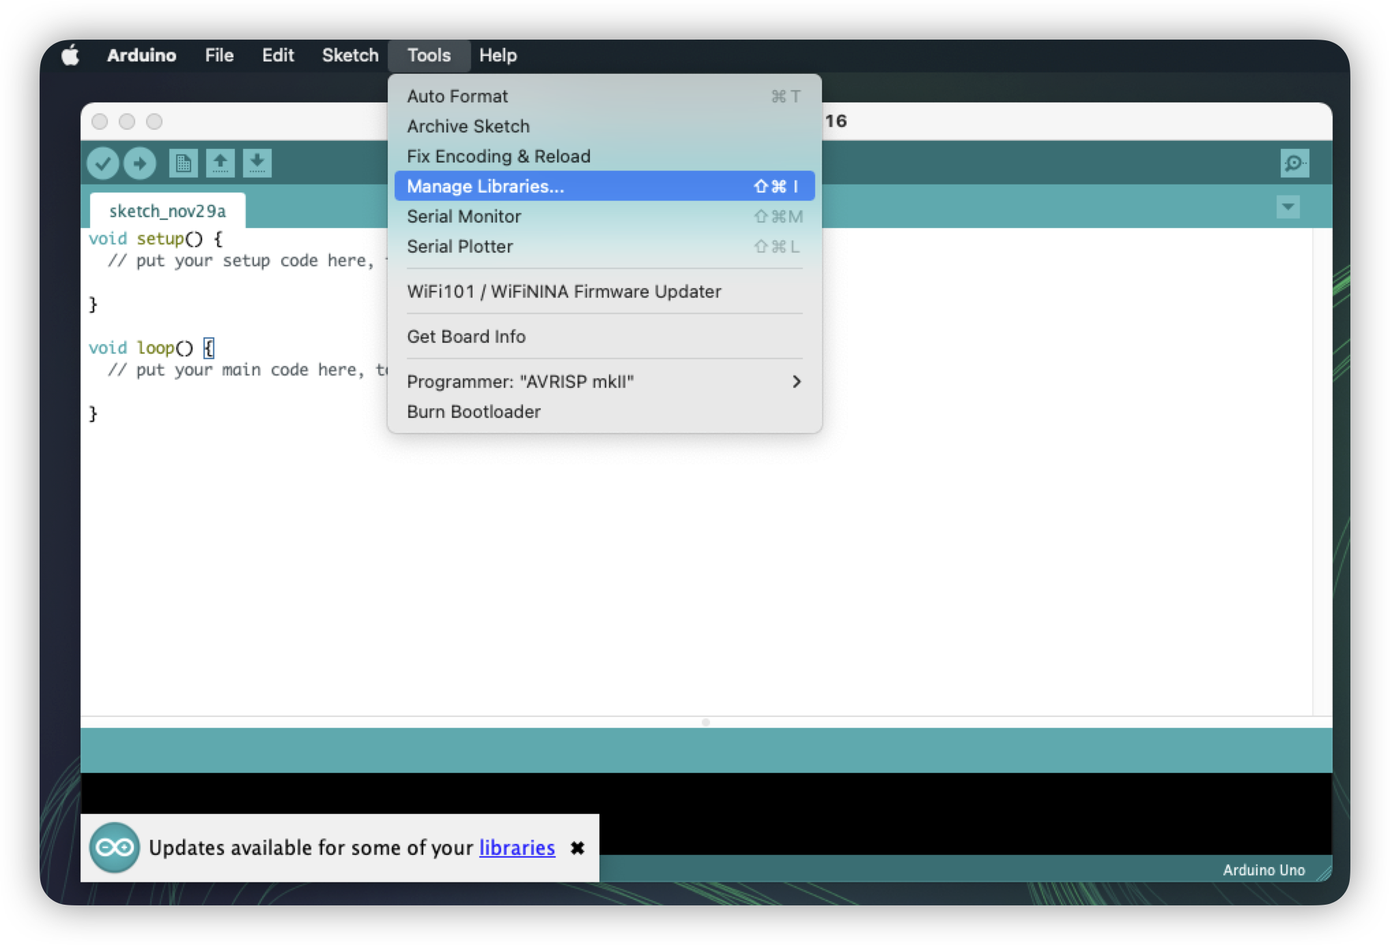Follow the libraries update link
The image size is (1390, 945).
coord(517,848)
